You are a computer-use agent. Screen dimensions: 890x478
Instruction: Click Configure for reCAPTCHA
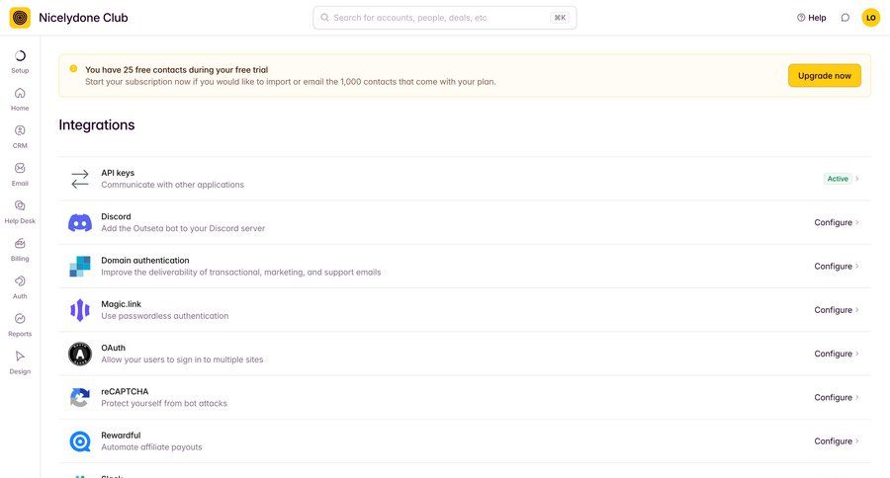tap(834, 397)
